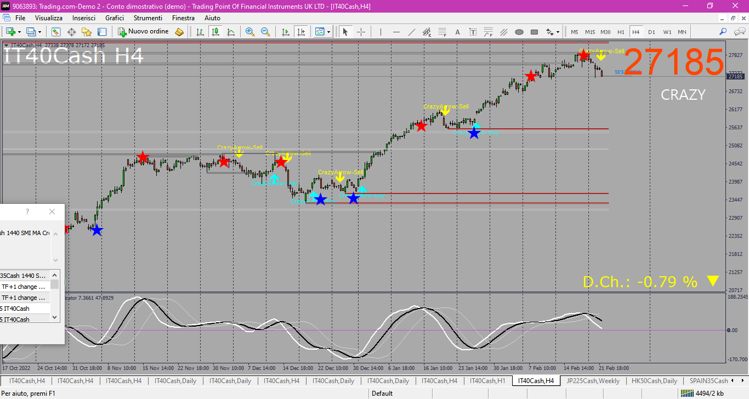Click the dialog's question mark help button
This screenshot has width=749, height=399.
coord(27,212)
